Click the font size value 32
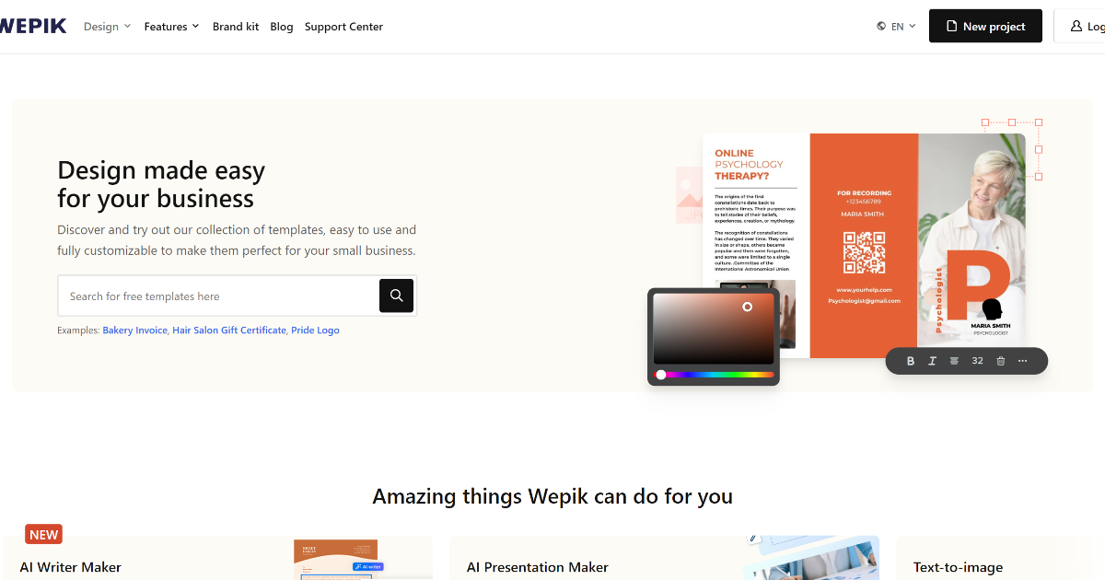Screen dimensions: 1105x580 pyautogui.click(x=977, y=361)
